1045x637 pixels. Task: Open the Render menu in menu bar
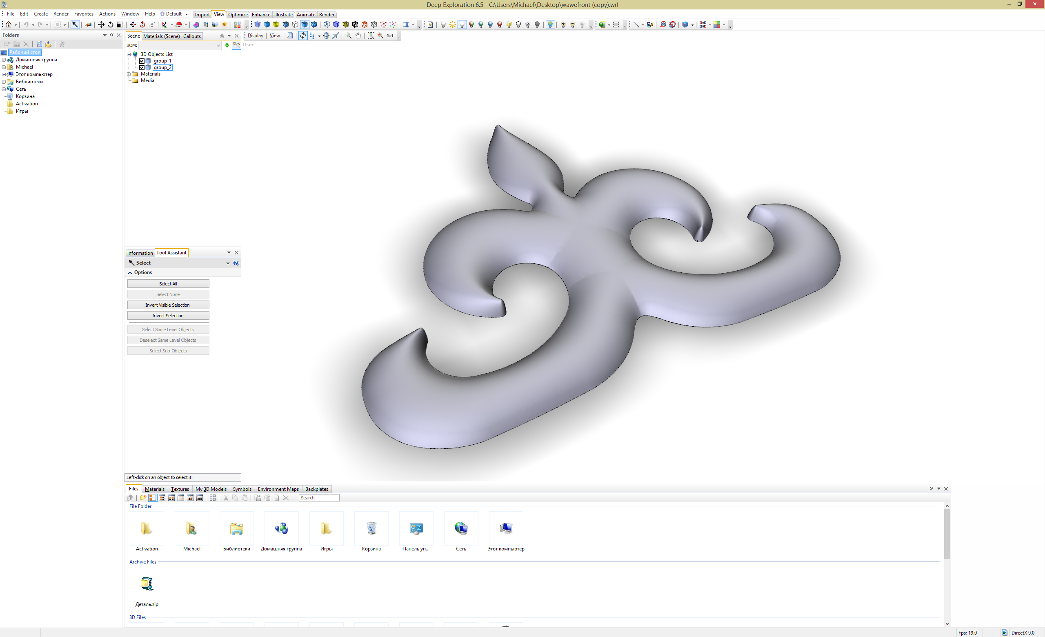coord(61,14)
